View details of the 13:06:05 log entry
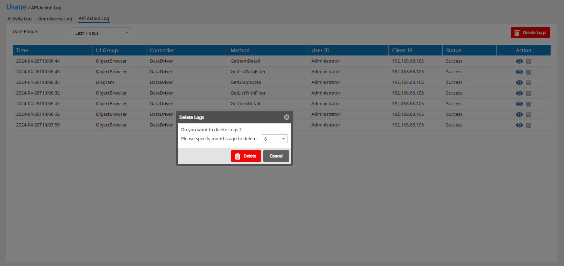 tap(519, 104)
